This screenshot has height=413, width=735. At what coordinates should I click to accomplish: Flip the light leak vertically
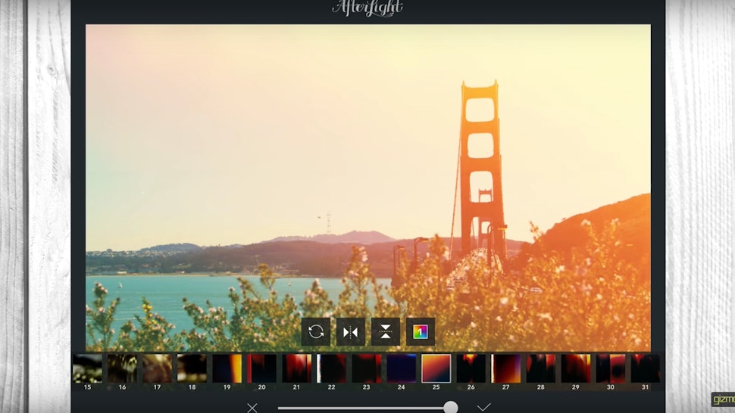(x=386, y=331)
